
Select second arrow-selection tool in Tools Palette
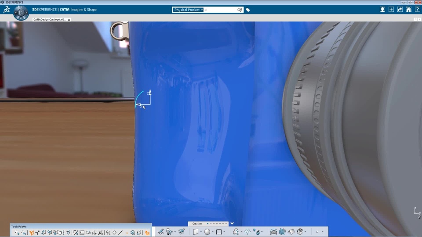click(x=23, y=233)
